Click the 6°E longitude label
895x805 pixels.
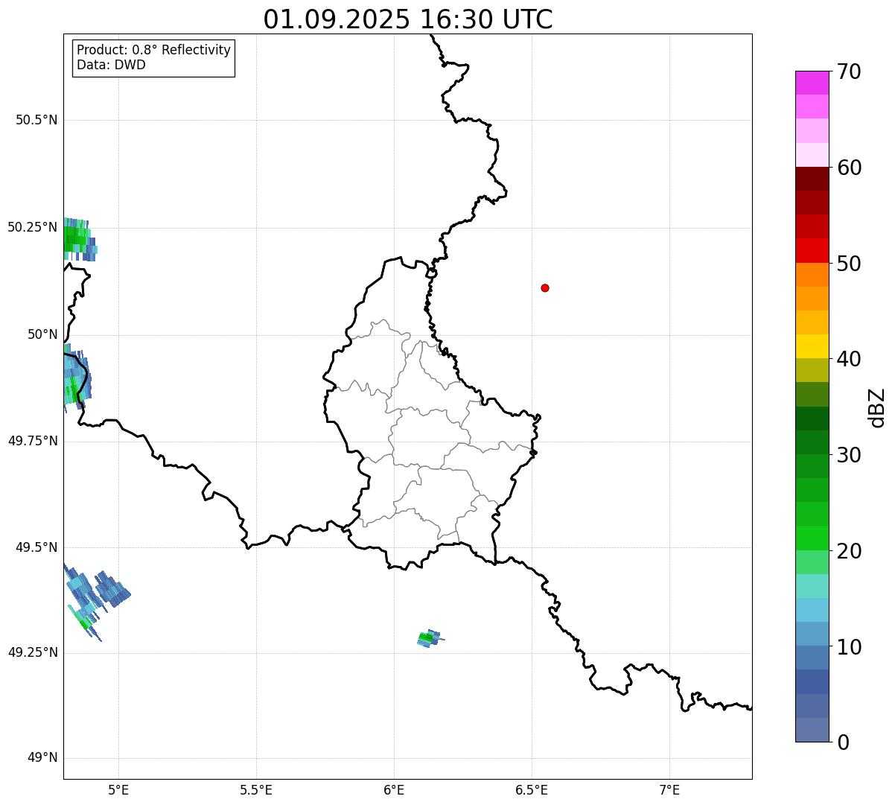point(394,790)
